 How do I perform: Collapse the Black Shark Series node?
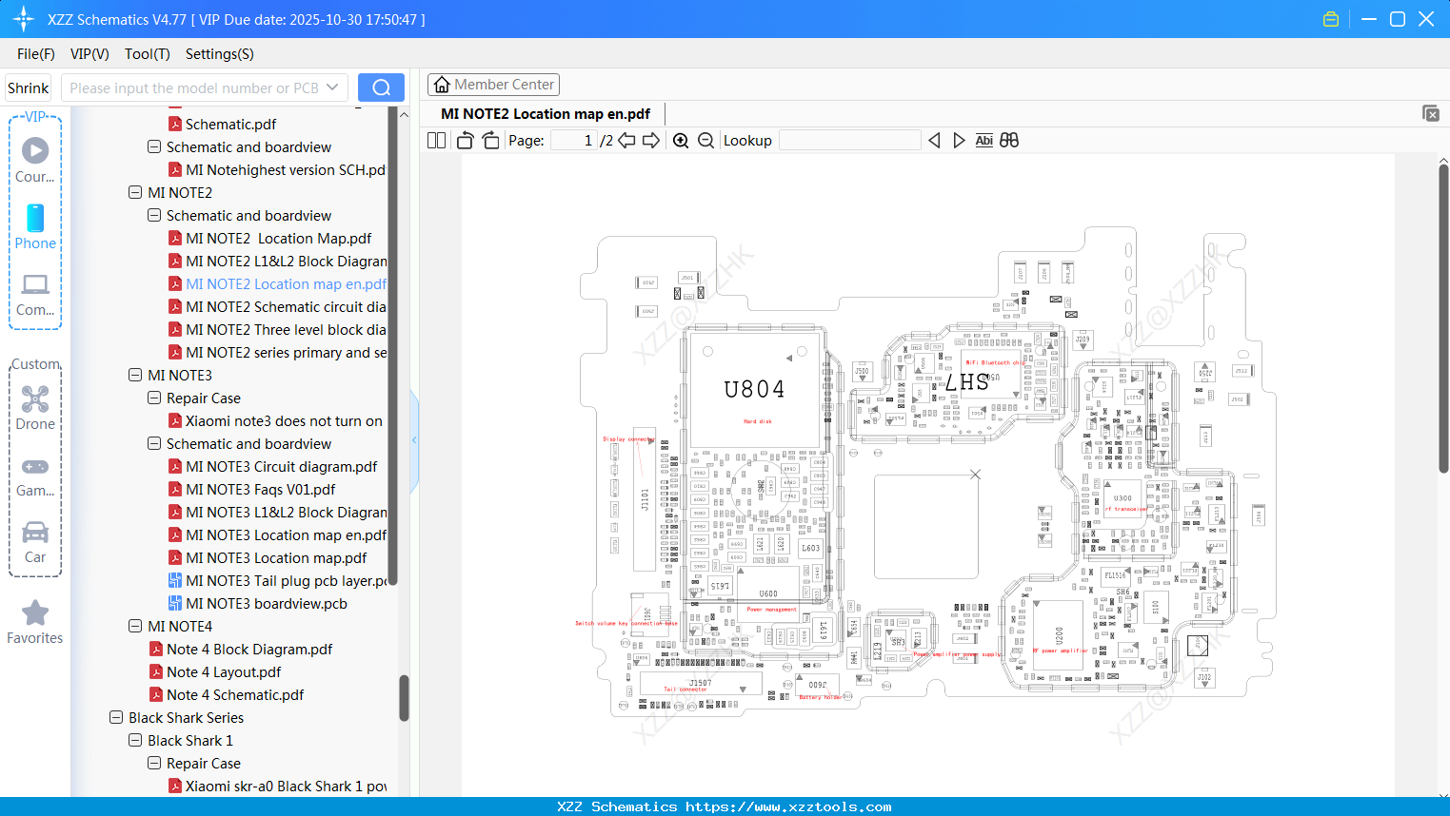click(115, 717)
